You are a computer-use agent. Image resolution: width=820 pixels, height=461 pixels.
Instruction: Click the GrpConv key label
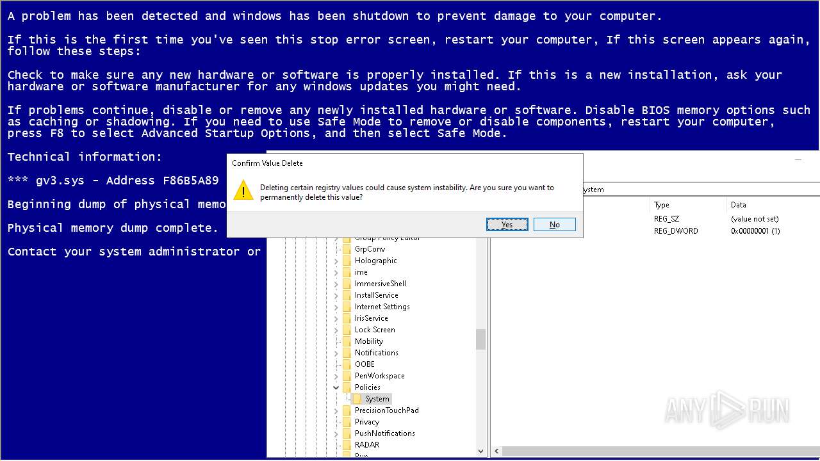tap(370, 249)
